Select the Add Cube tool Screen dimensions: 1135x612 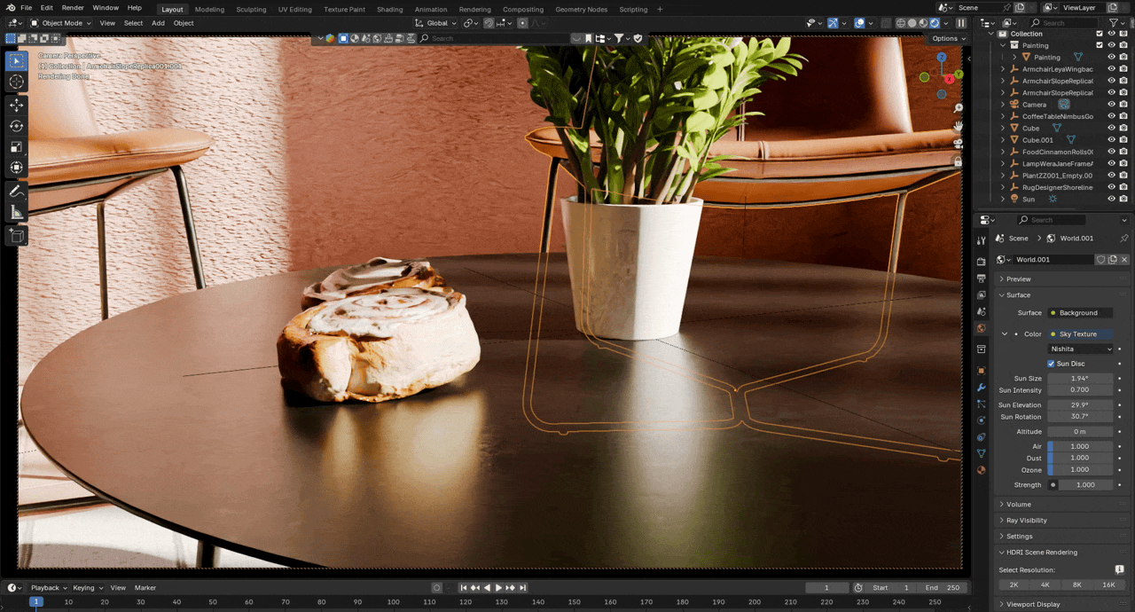16,235
